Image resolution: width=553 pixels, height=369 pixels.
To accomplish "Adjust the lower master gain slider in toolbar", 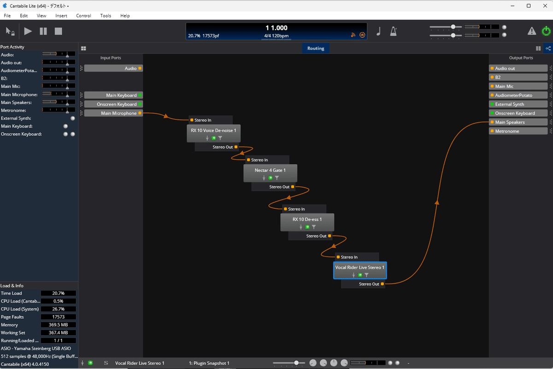I will [446, 35].
